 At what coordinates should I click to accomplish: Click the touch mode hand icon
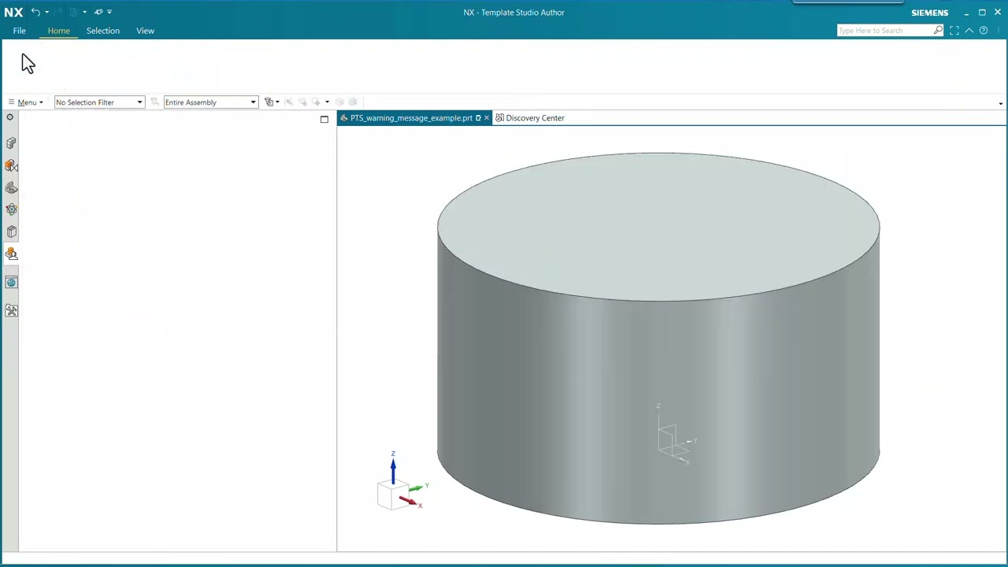coord(98,12)
